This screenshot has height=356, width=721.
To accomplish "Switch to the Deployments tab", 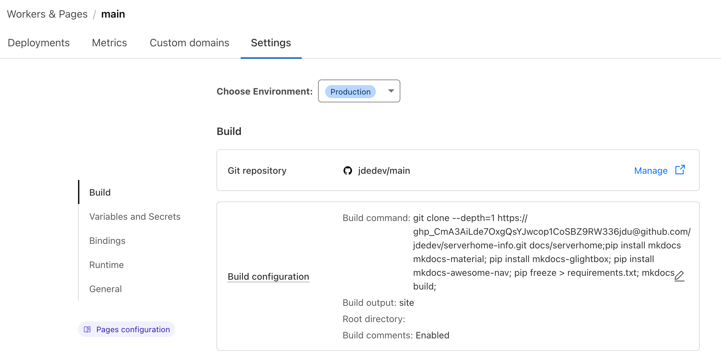I will 39,43.
